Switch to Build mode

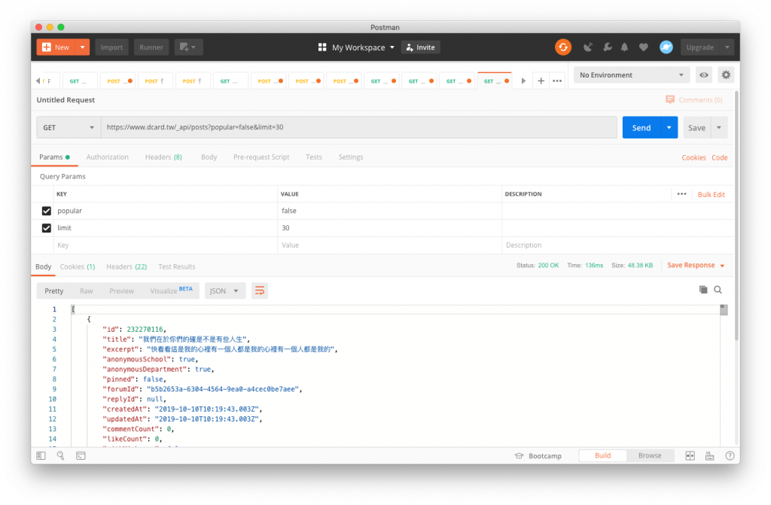click(603, 456)
